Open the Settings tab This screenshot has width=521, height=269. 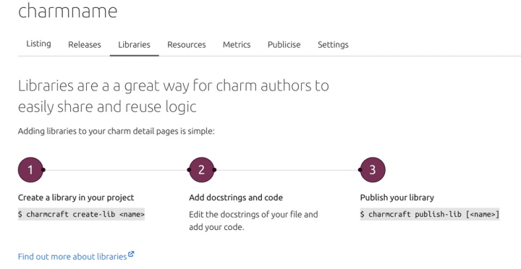[333, 45]
